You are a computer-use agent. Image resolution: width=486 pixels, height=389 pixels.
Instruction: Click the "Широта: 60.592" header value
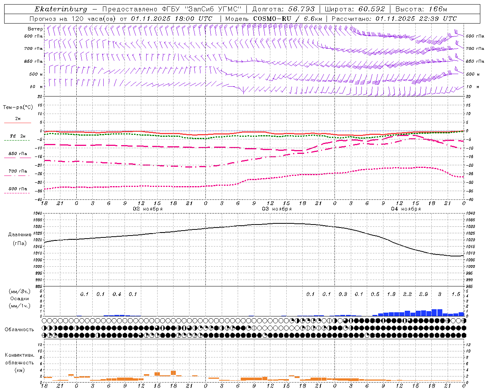pos(355,9)
